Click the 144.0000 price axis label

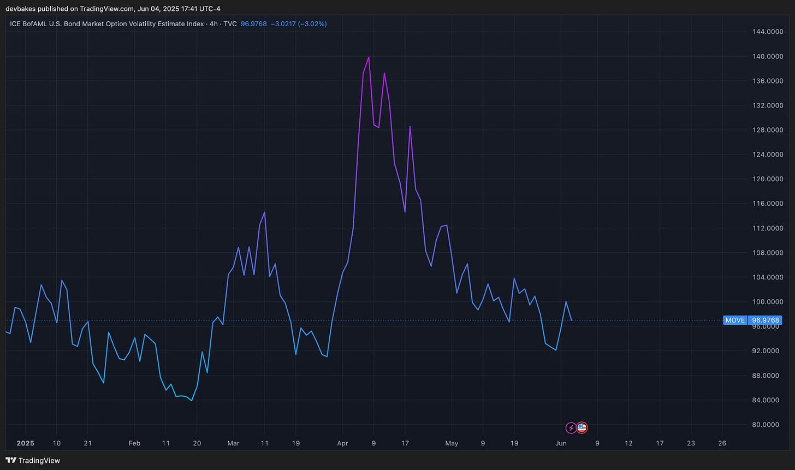767,32
